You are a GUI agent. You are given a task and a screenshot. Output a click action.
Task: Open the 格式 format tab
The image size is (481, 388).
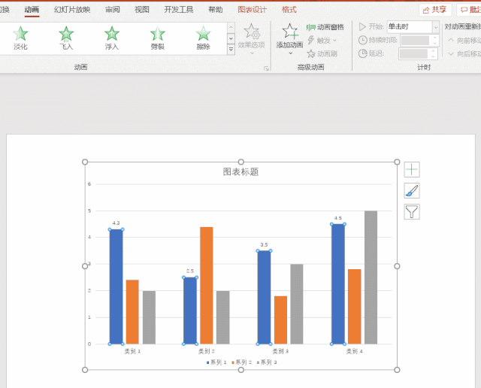(x=289, y=10)
